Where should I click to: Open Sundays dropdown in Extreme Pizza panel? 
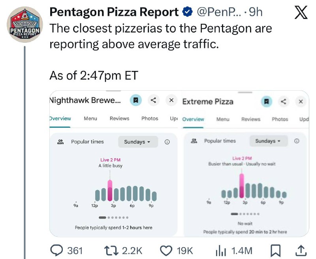pos(268,141)
